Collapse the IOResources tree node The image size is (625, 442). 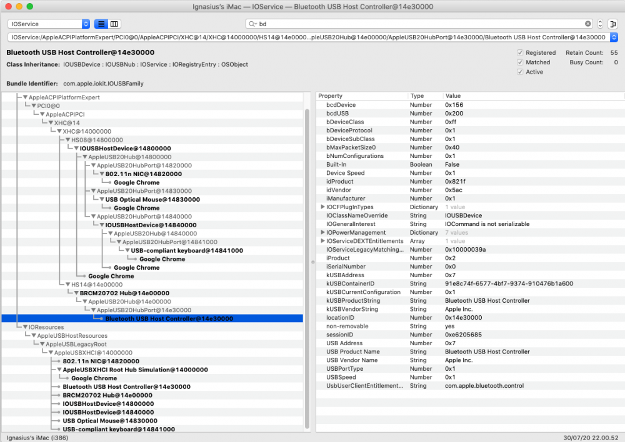(x=25, y=327)
